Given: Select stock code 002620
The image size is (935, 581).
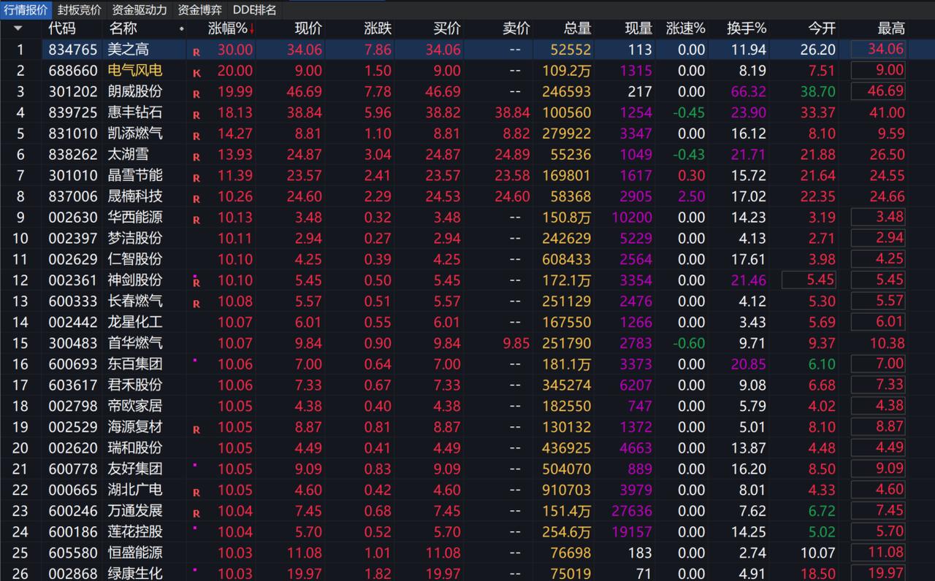Looking at the screenshot, I should pos(73,447).
